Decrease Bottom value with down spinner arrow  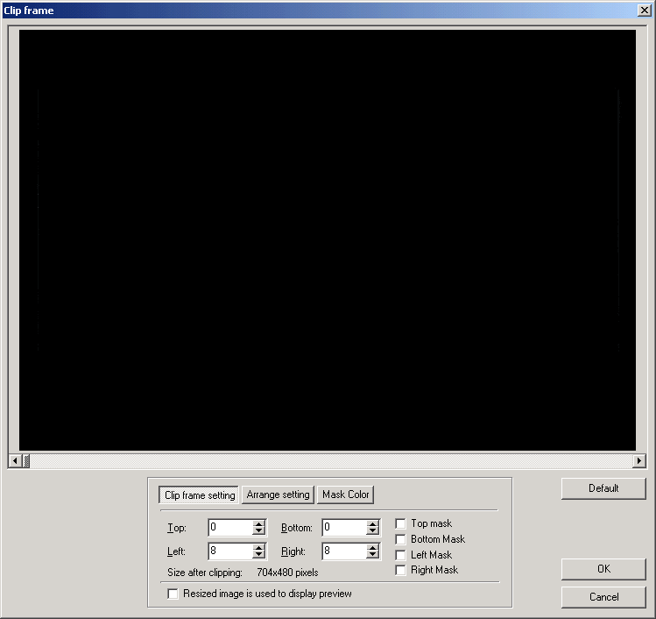pos(372,531)
